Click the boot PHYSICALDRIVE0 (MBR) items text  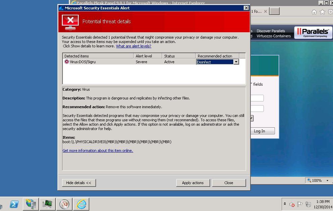tap(117, 142)
